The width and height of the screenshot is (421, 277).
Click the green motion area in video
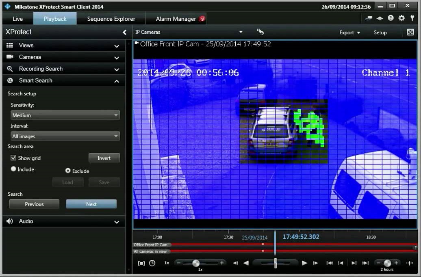(x=310, y=128)
